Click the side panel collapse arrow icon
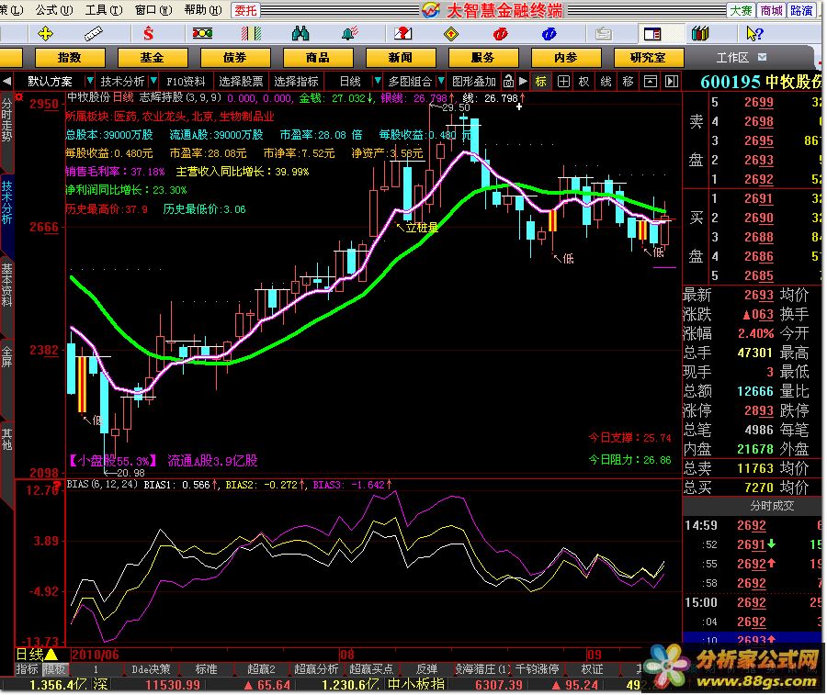 click(672, 82)
